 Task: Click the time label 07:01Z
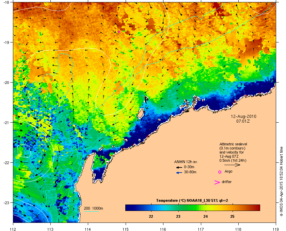243,121
